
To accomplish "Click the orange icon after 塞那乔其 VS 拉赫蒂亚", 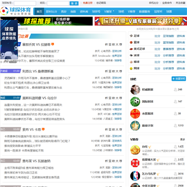I will click(x=52, y=44).
